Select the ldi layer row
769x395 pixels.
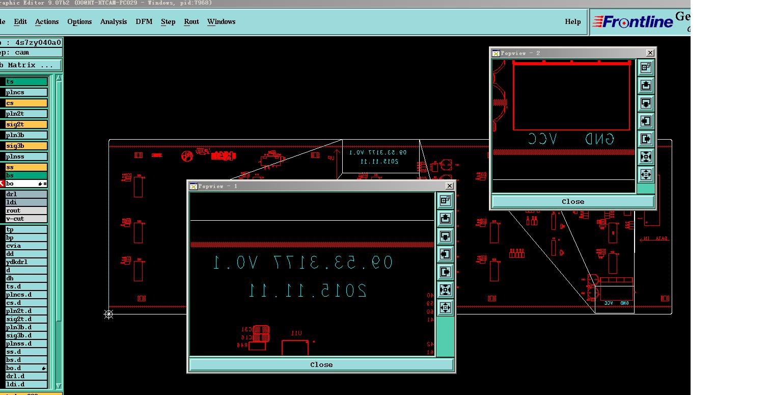(26, 202)
